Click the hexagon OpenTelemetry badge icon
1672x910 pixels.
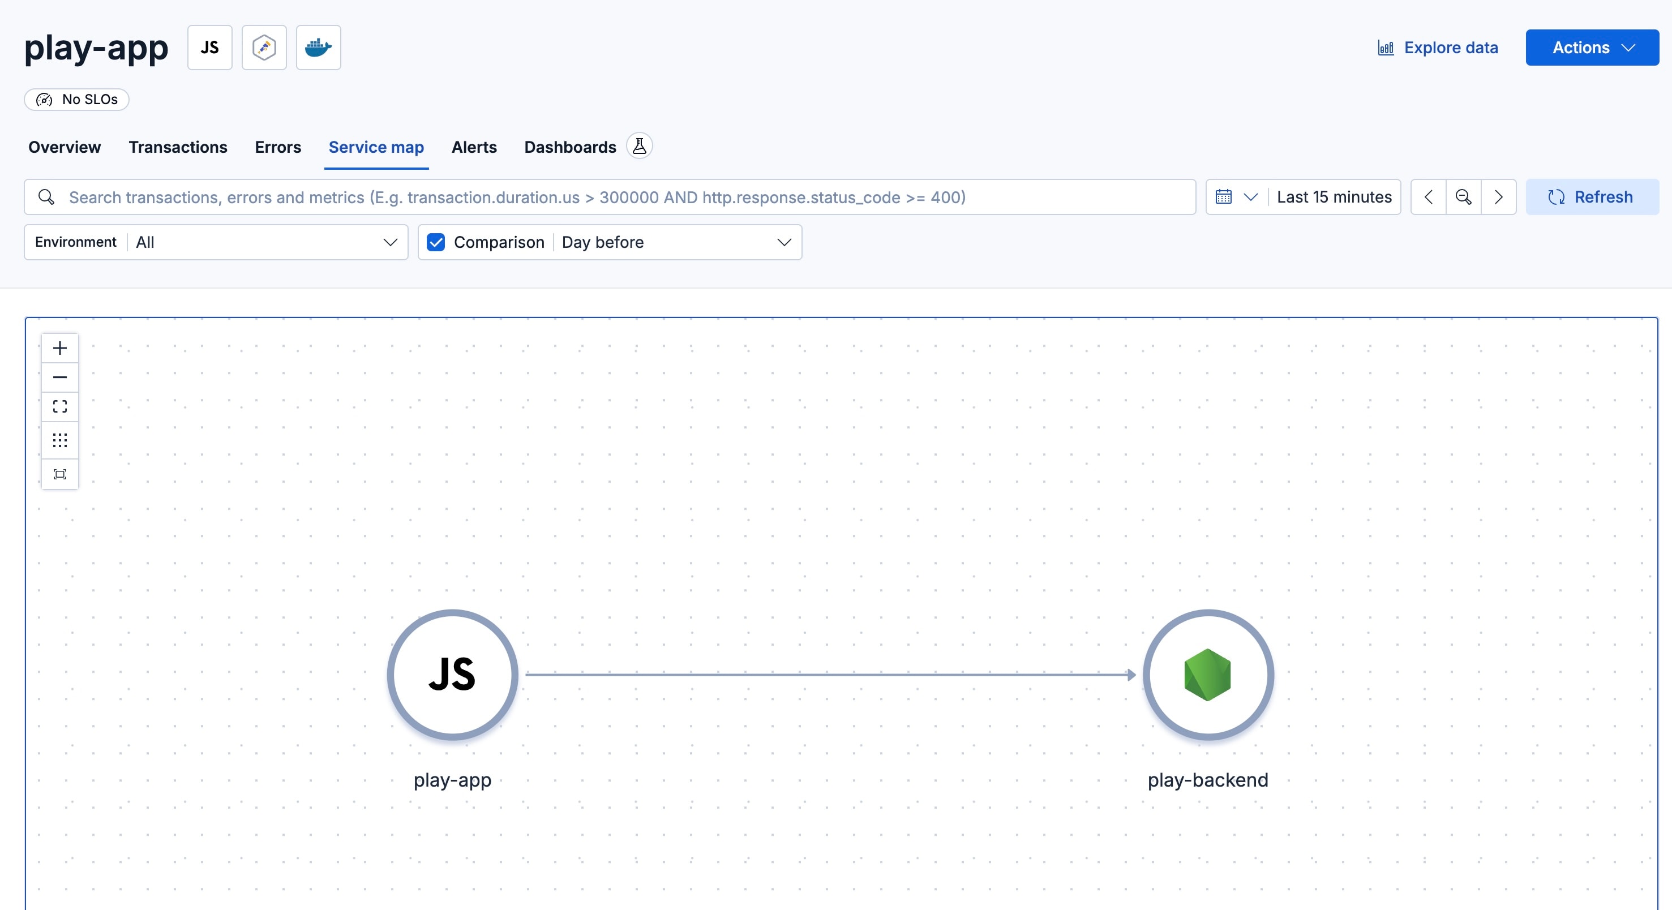pos(264,48)
